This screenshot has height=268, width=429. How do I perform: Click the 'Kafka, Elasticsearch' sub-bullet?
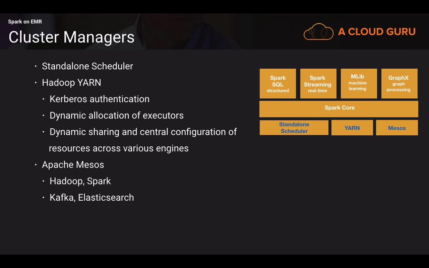(x=92, y=198)
